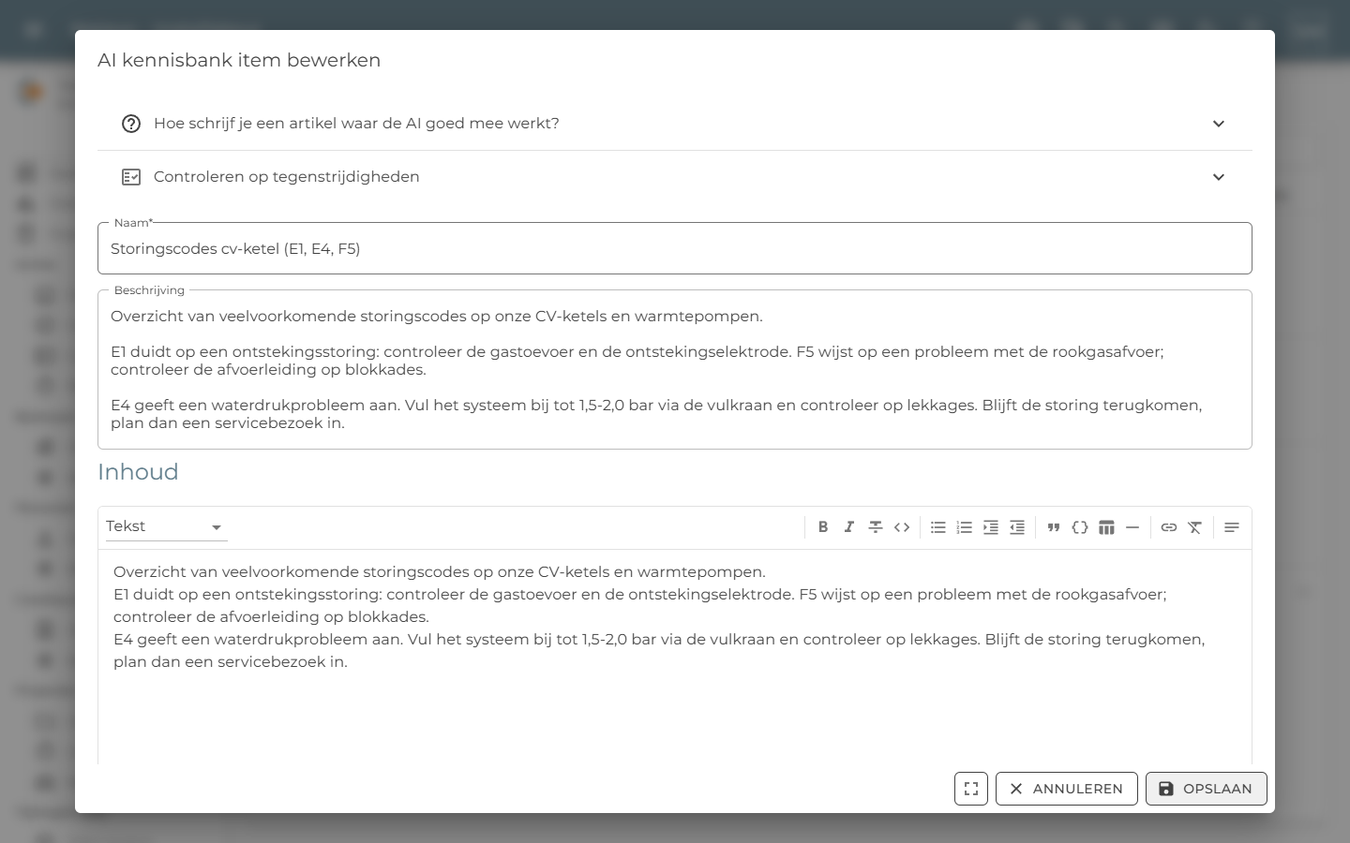Open text alignment options icon

coord(1232,527)
